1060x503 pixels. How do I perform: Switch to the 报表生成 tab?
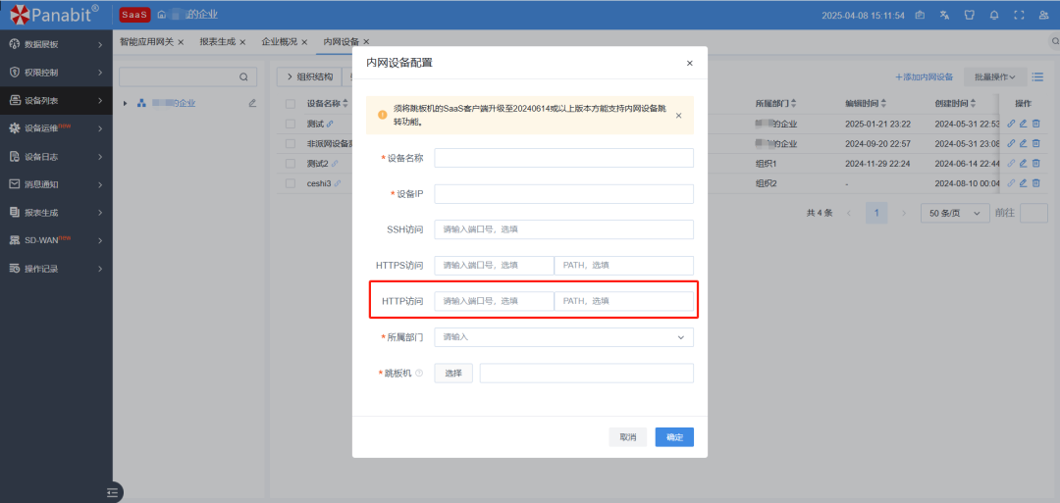click(218, 42)
